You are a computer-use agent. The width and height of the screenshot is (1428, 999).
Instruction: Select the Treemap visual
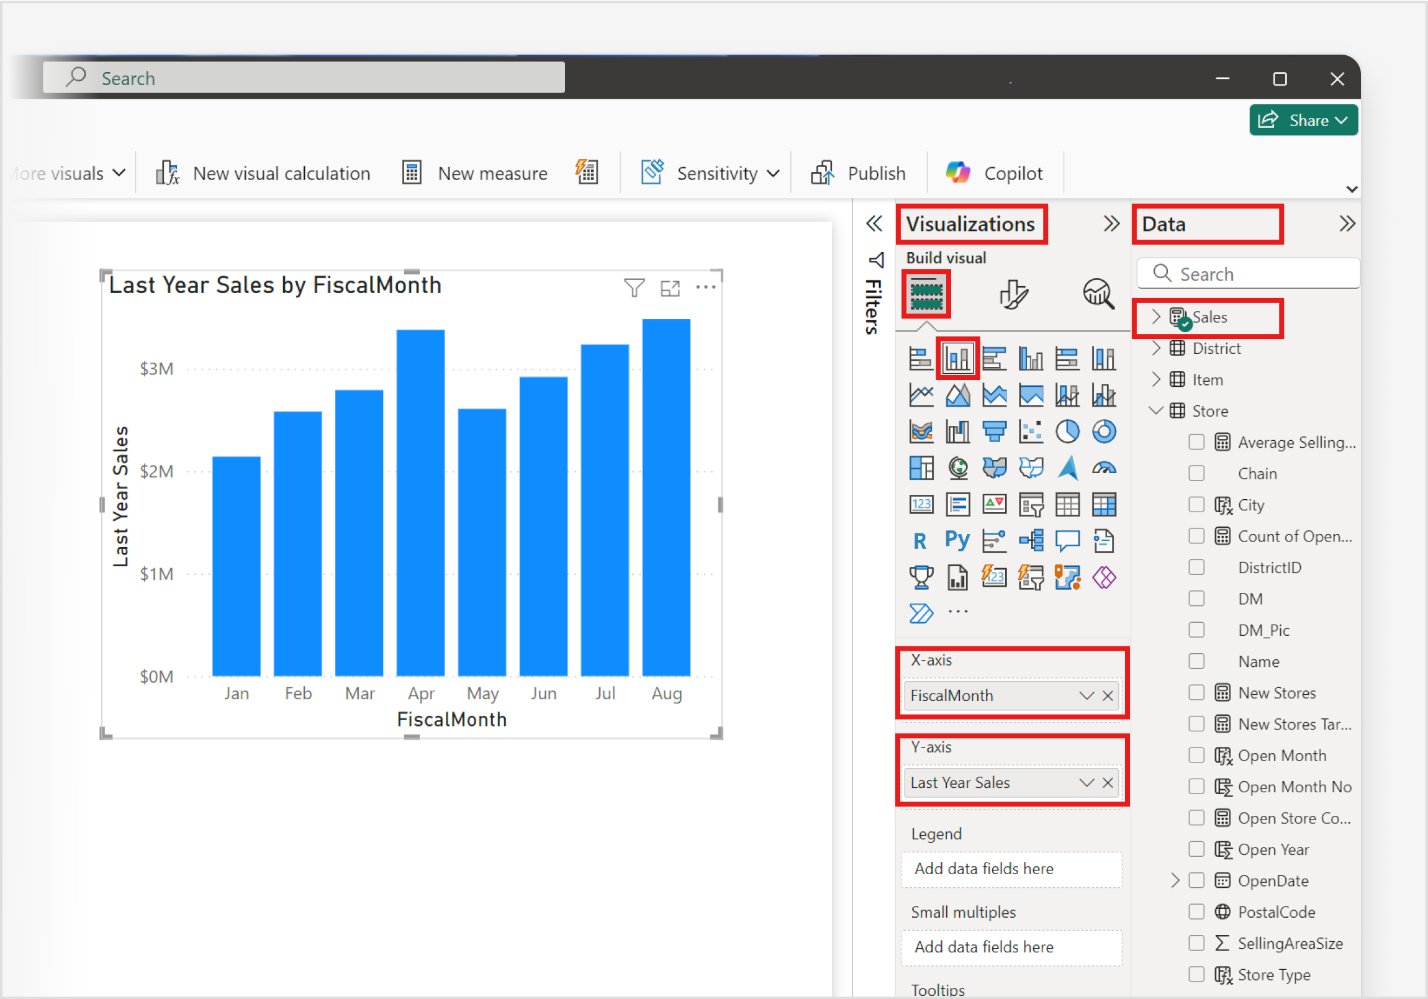[921, 468]
